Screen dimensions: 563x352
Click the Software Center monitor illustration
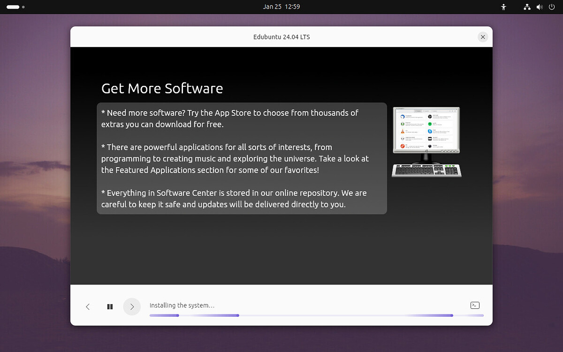click(x=426, y=141)
